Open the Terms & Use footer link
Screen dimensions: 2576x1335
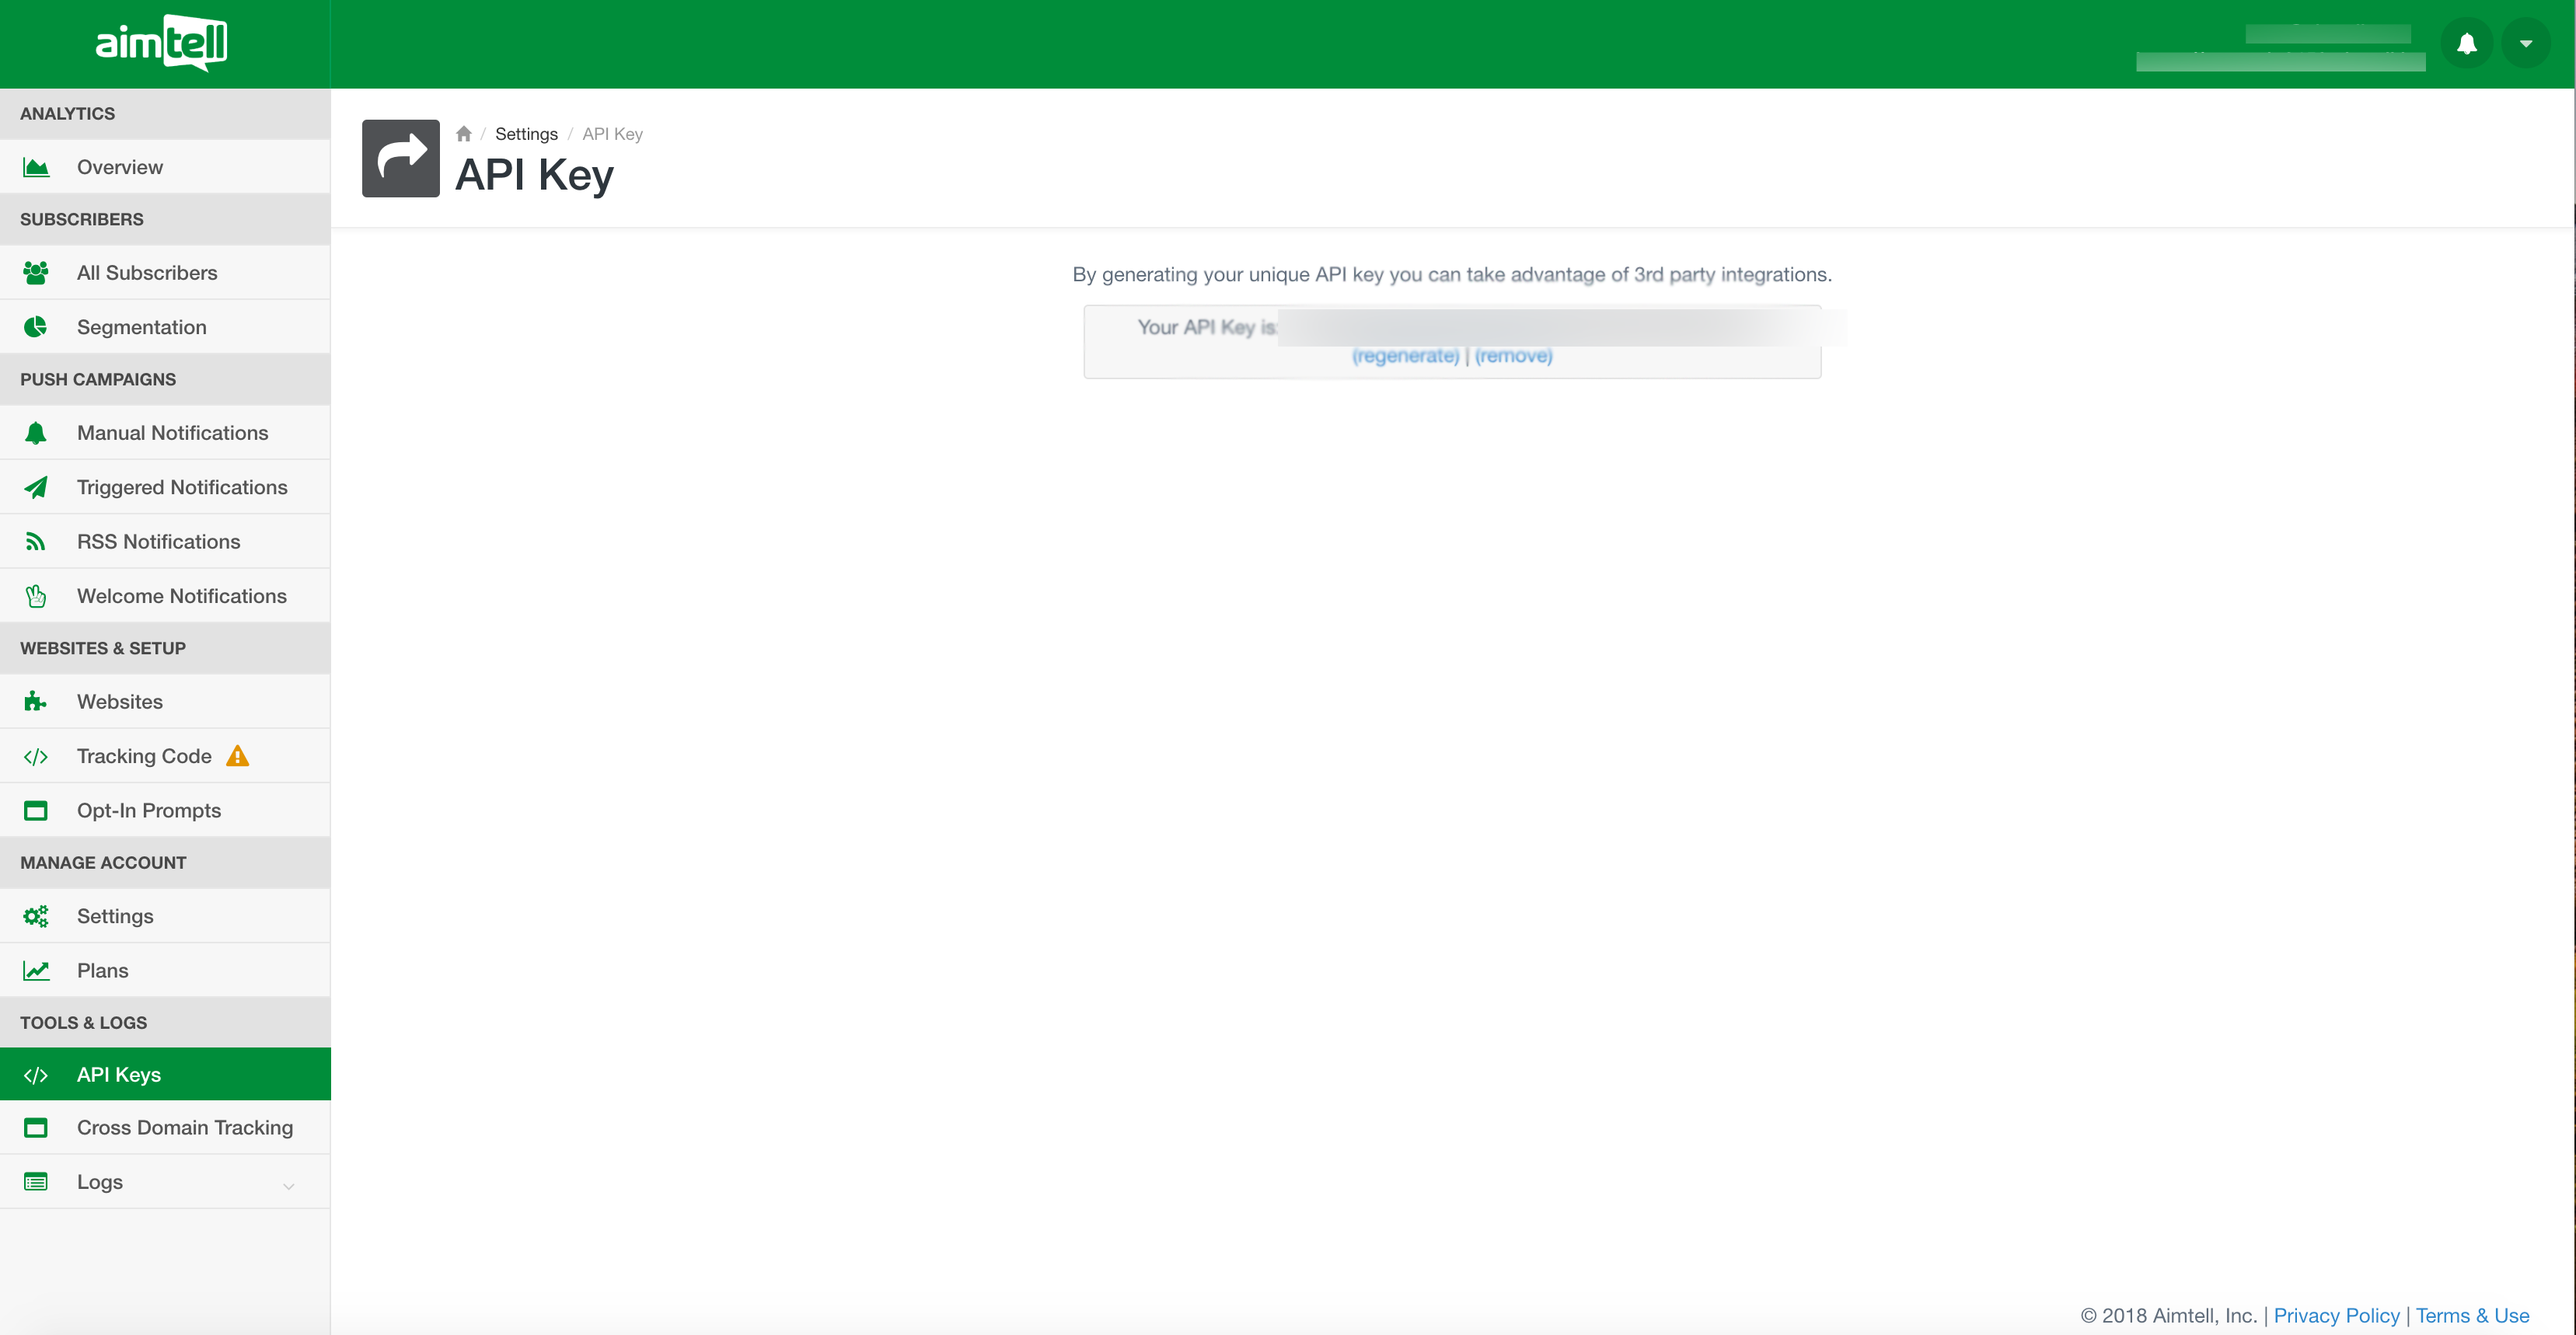[2472, 1315]
